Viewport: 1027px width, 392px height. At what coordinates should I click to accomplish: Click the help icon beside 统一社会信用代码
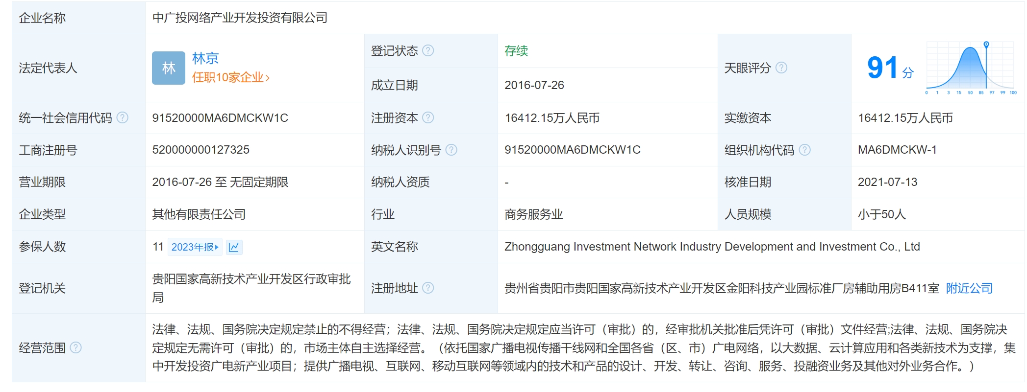(x=123, y=117)
